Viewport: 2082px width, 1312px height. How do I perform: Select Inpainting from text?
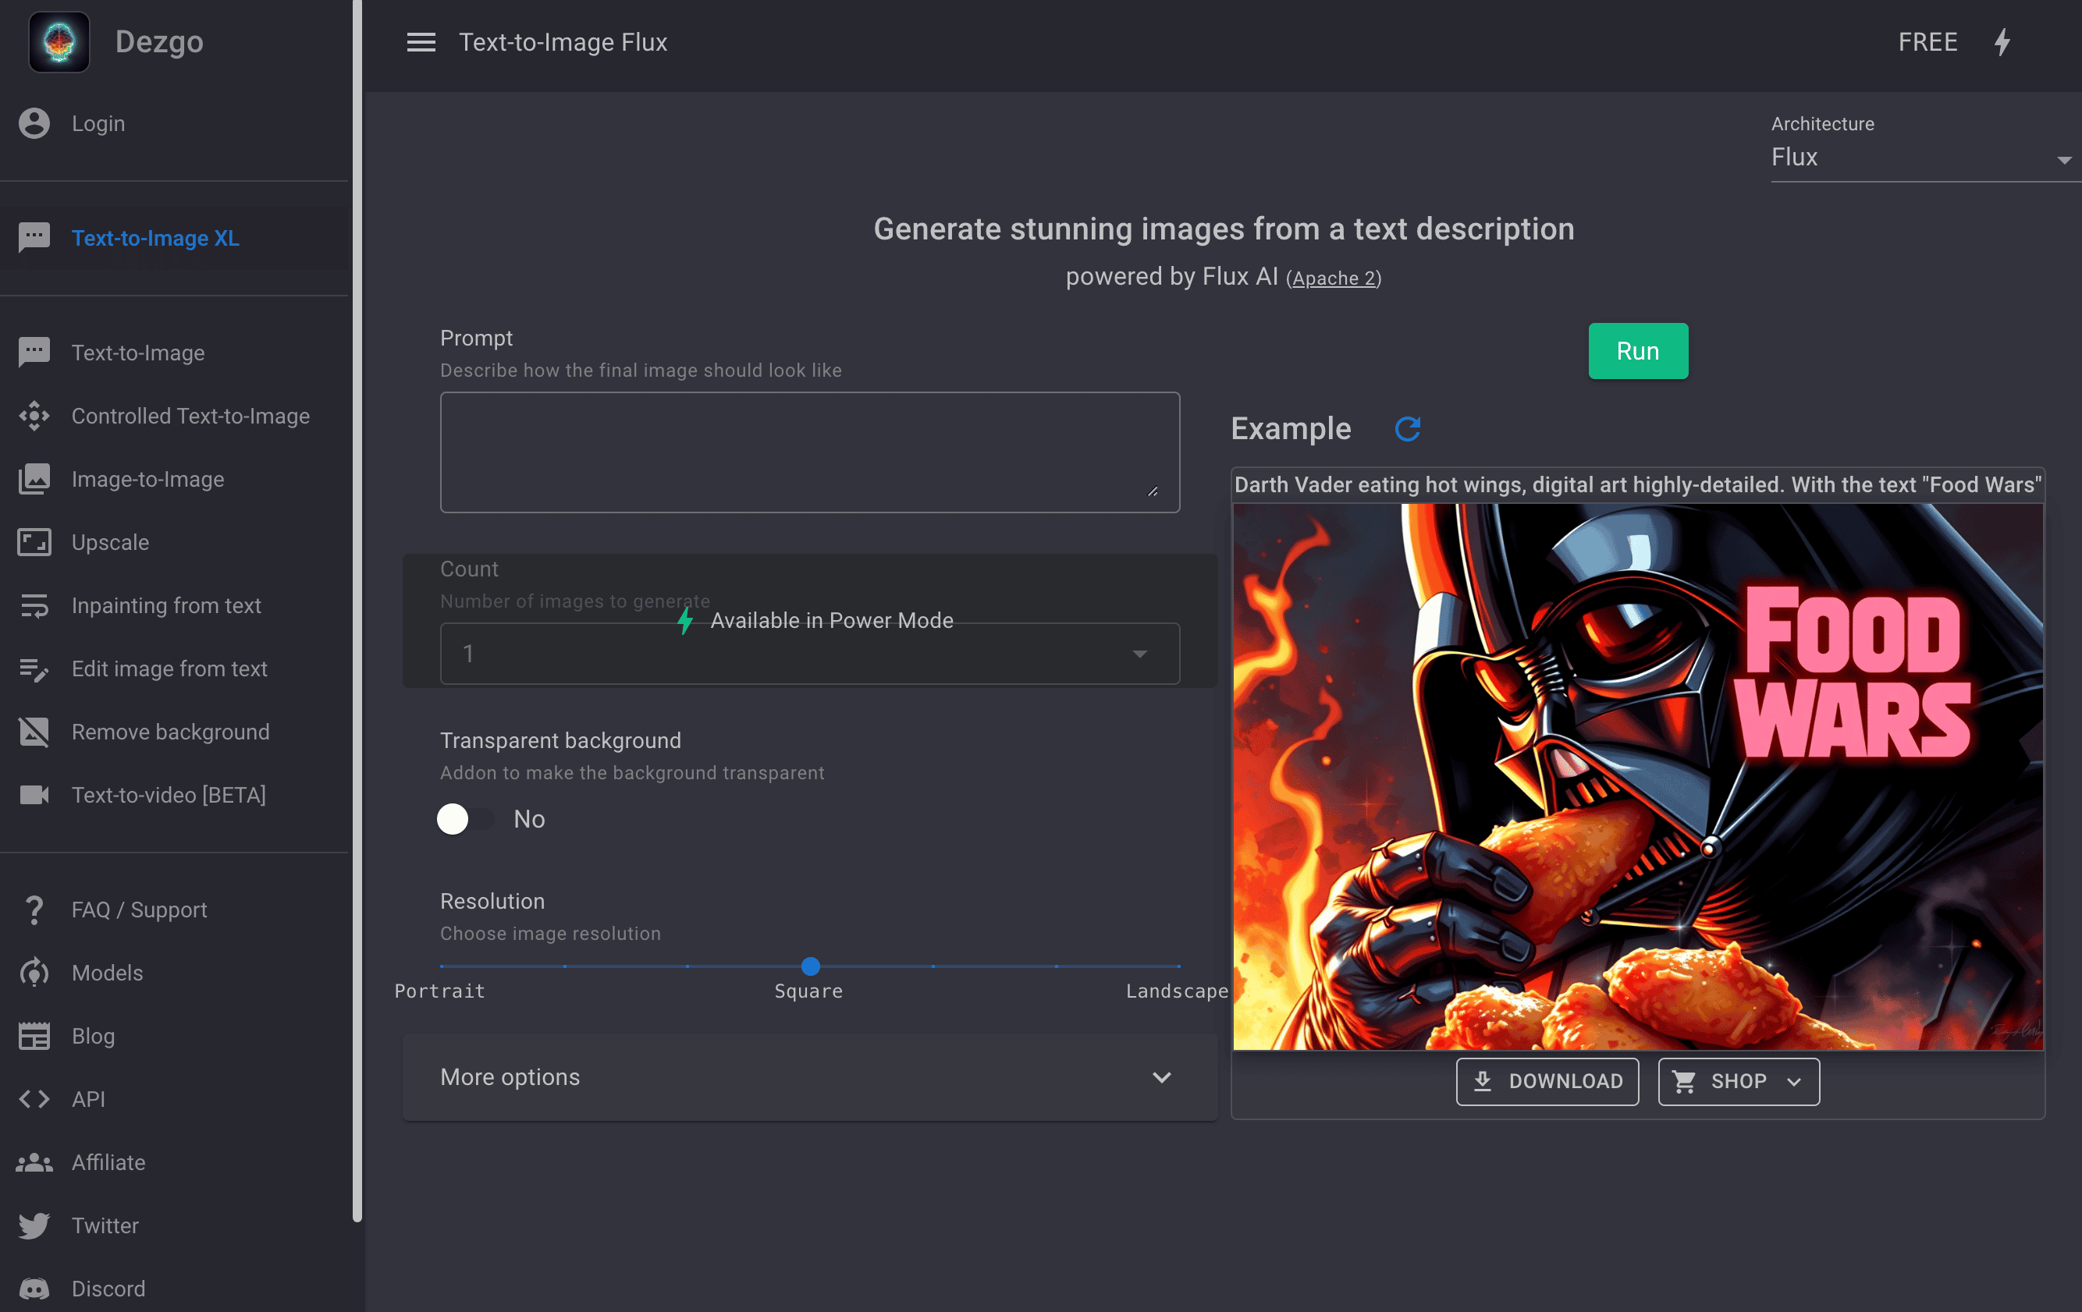click(x=174, y=605)
